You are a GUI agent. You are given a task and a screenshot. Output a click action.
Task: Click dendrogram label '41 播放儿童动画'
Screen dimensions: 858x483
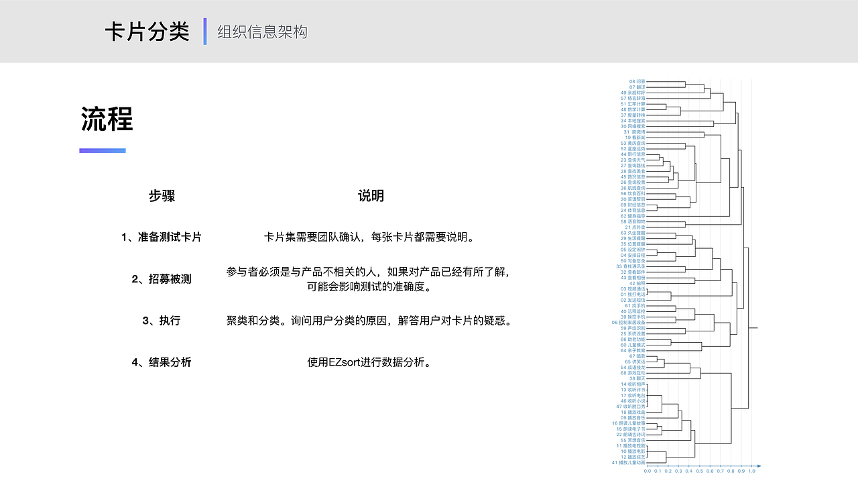click(x=629, y=462)
